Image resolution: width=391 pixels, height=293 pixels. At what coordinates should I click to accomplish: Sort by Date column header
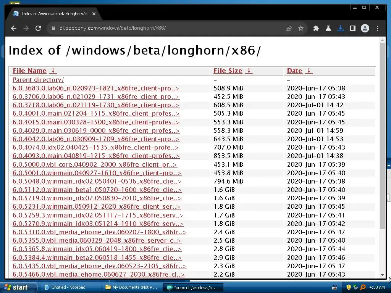coord(294,71)
